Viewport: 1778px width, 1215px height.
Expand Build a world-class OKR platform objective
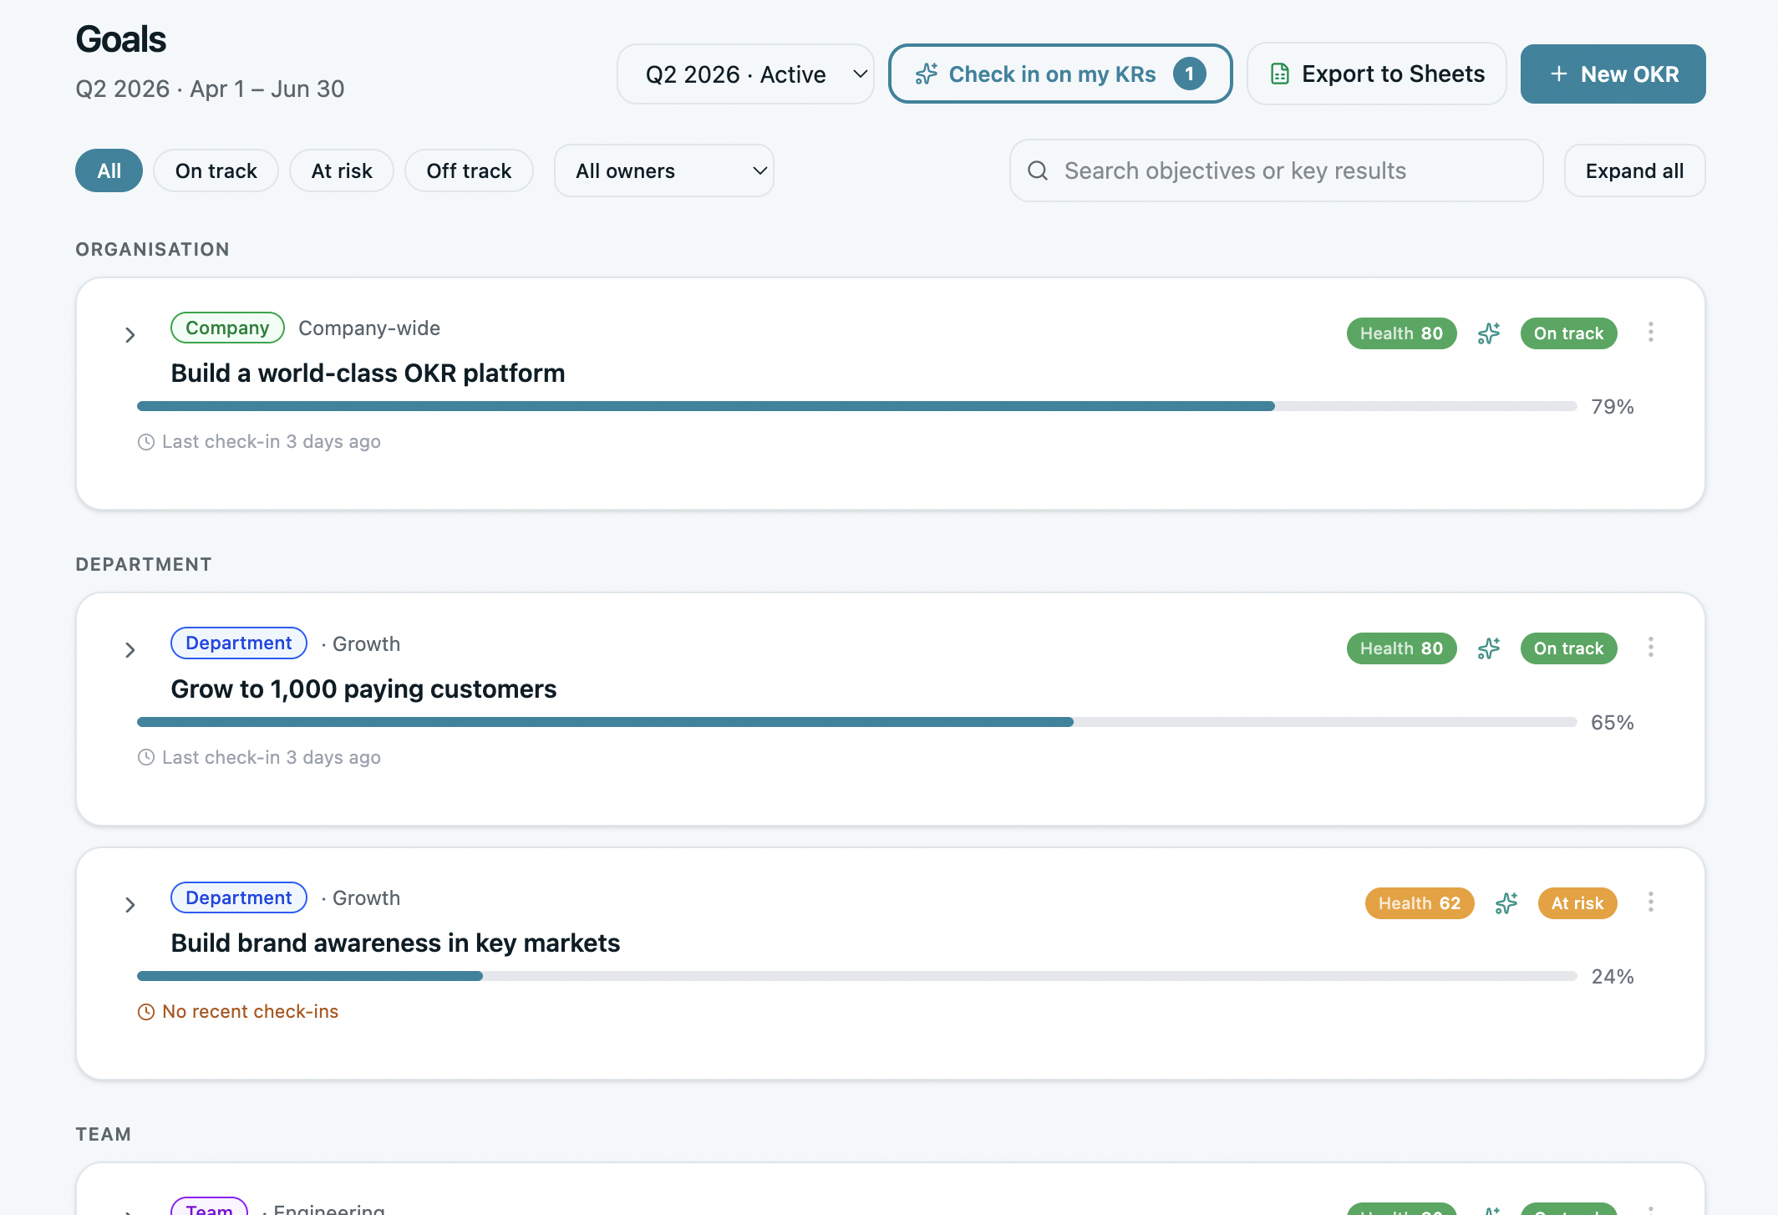130,335
